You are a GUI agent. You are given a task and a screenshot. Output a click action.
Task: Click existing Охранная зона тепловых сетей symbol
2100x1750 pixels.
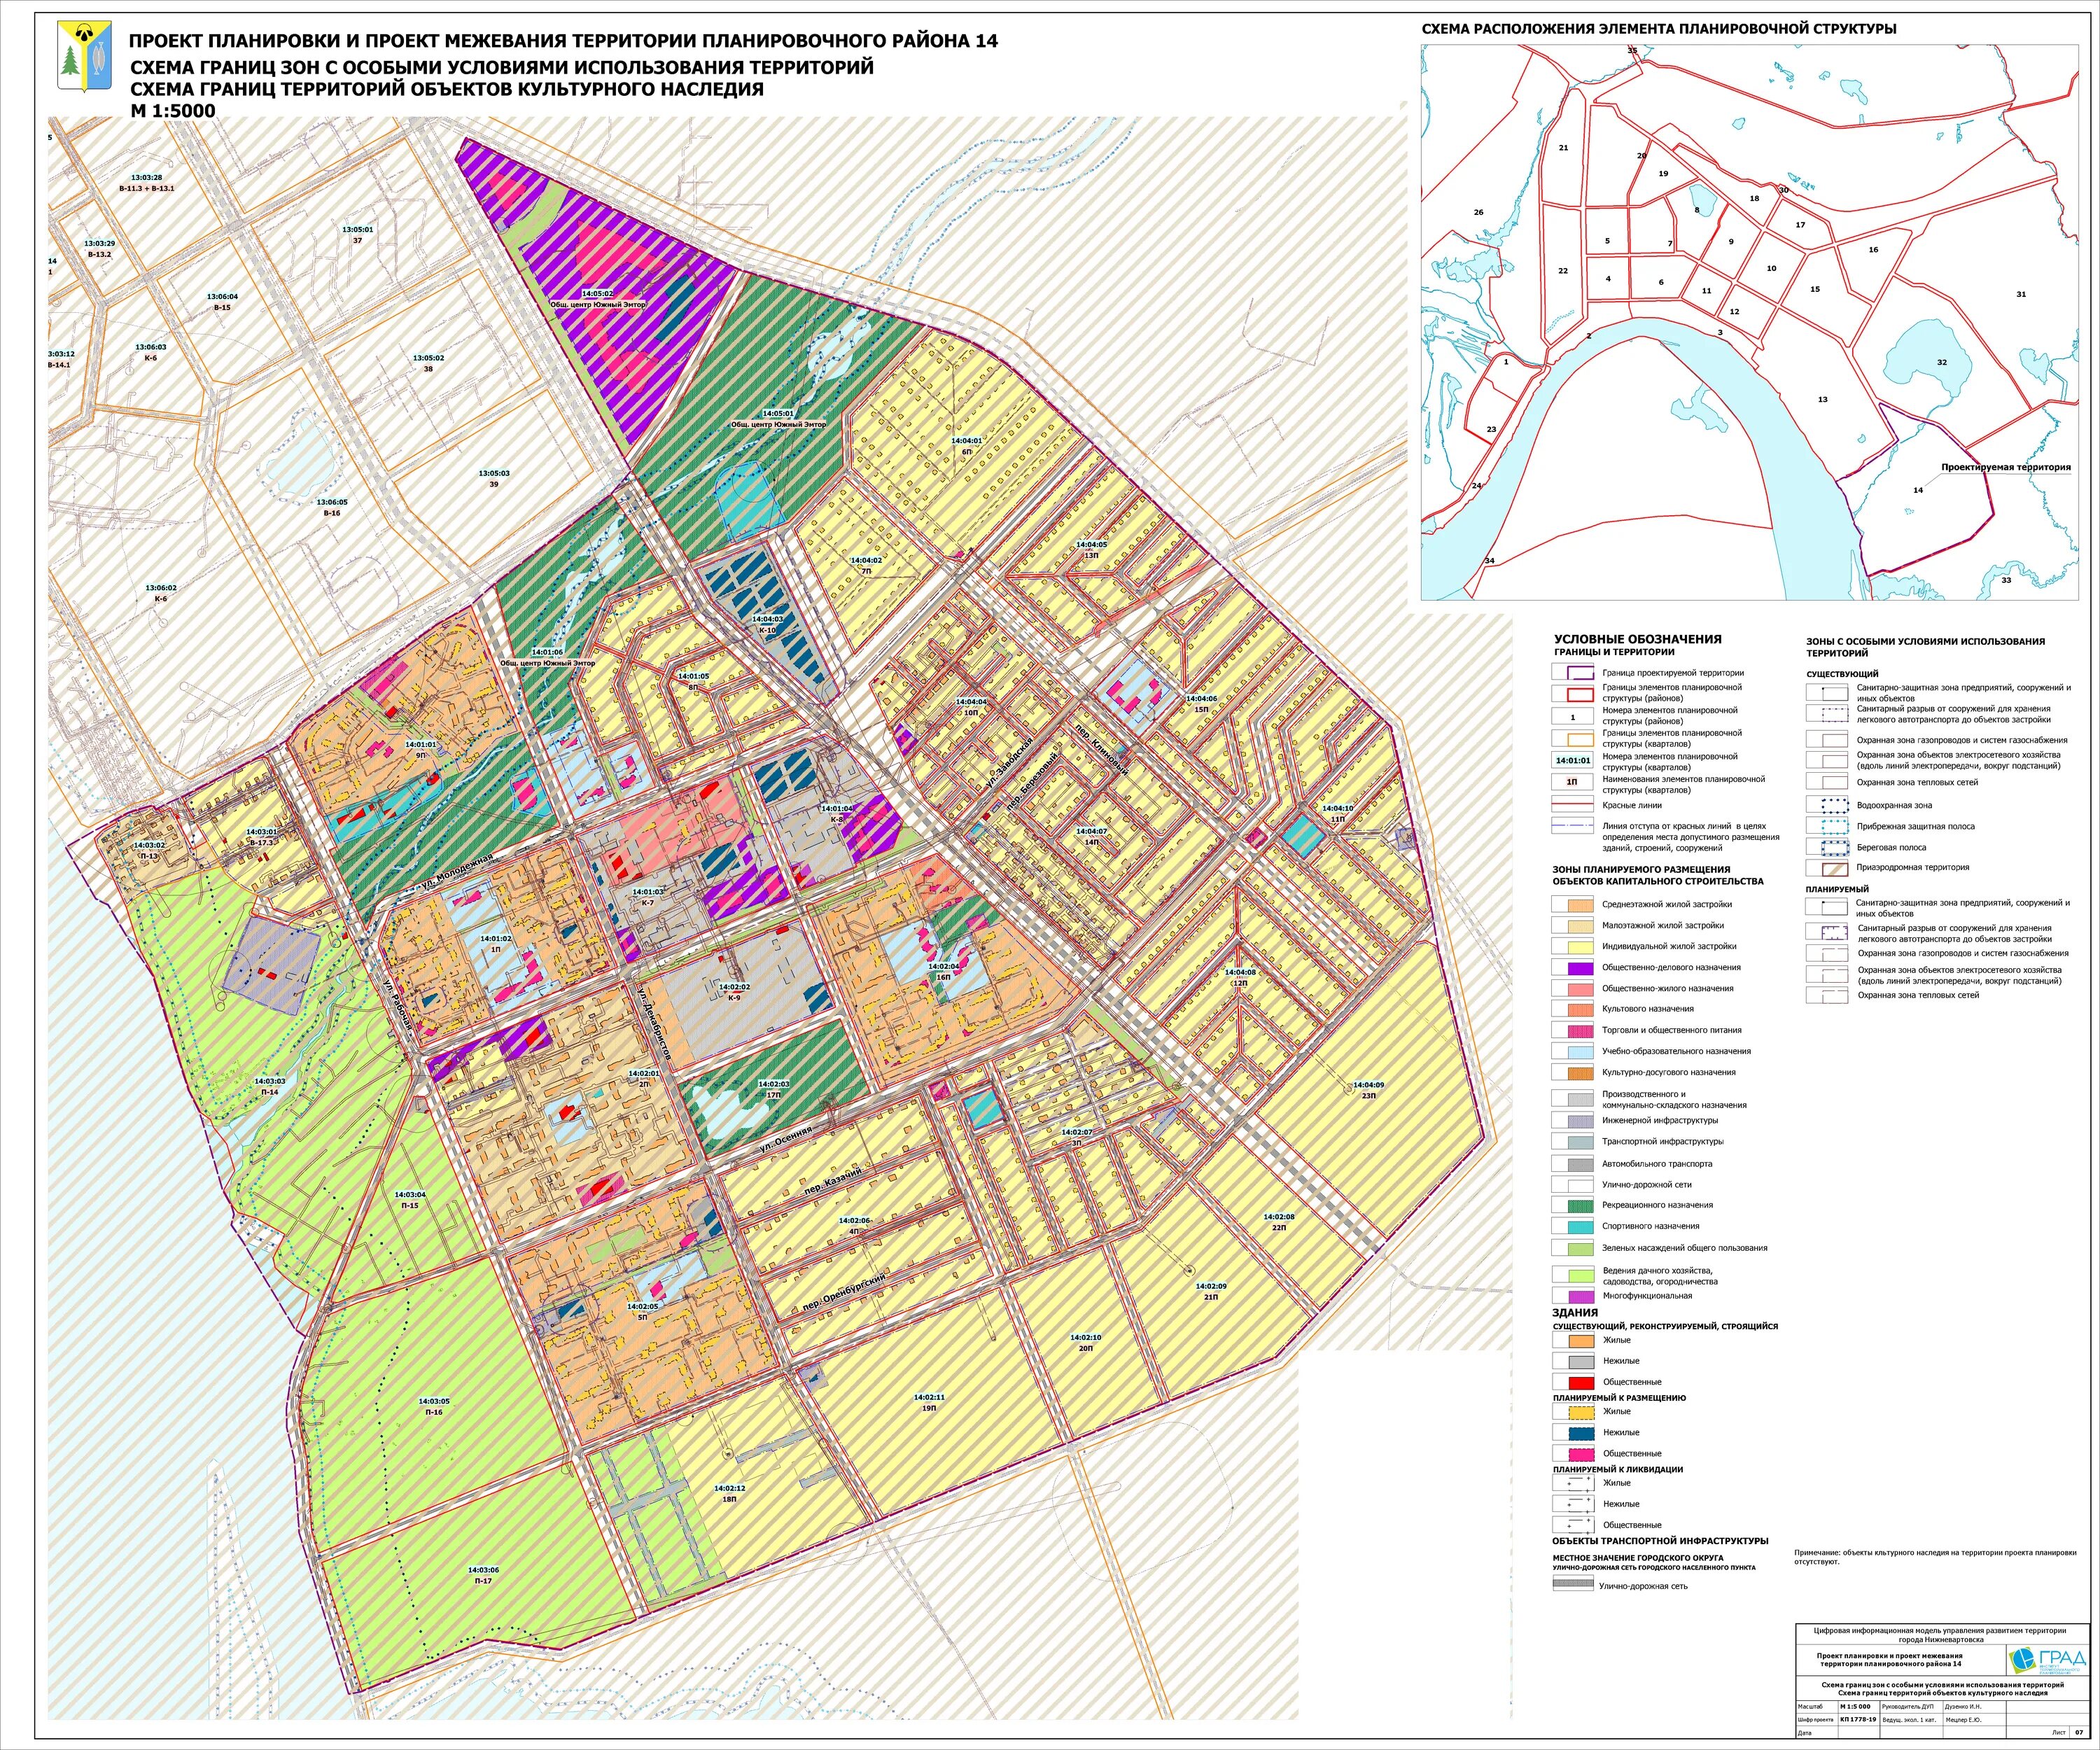pyautogui.click(x=1827, y=782)
